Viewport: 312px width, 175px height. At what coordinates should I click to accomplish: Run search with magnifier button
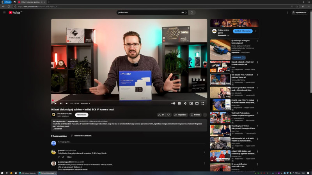(192, 12)
